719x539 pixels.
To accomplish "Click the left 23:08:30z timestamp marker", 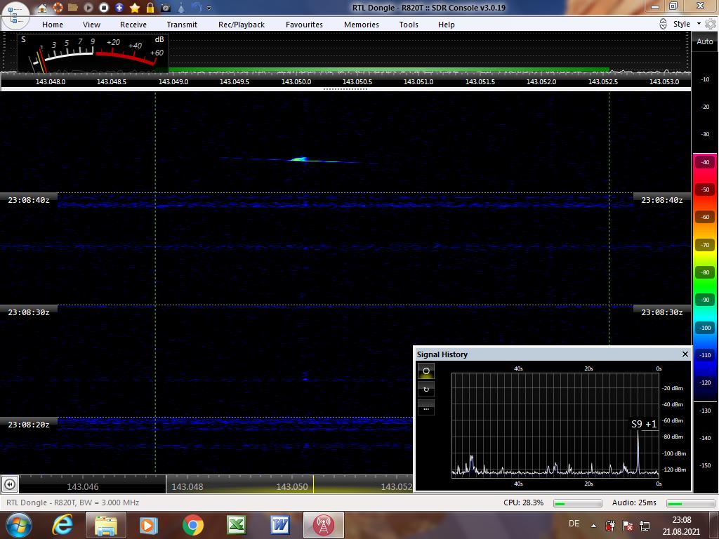I will (x=28, y=312).
